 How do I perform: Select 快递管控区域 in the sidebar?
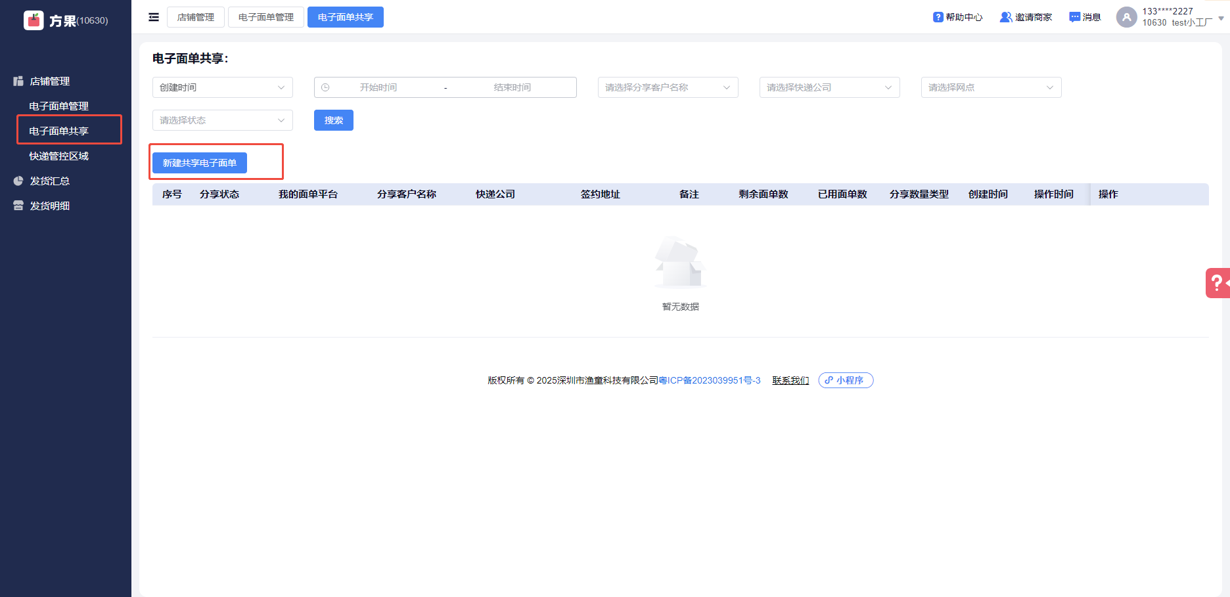point(58,156)
